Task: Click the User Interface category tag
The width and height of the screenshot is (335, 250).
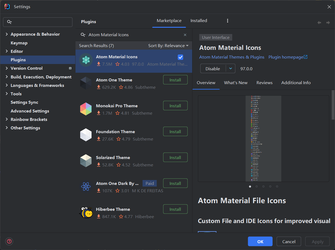Action: click(x=216, y=38)
